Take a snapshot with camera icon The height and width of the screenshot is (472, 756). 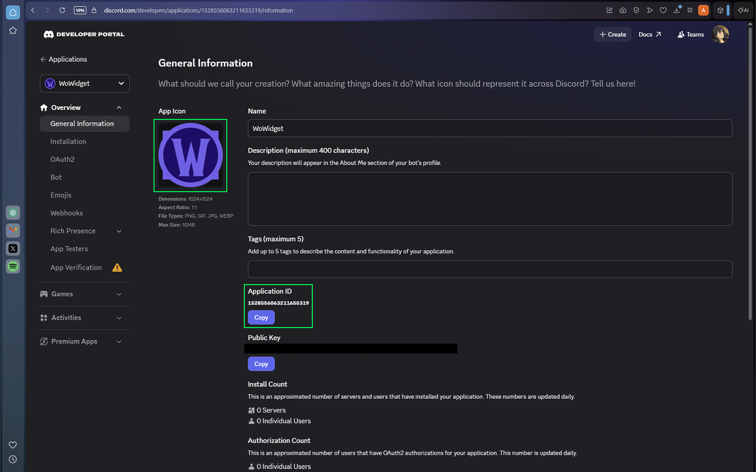(623, 10)
